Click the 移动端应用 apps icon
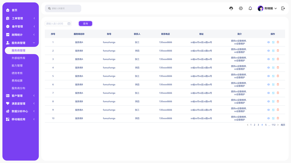 (8, 119)
